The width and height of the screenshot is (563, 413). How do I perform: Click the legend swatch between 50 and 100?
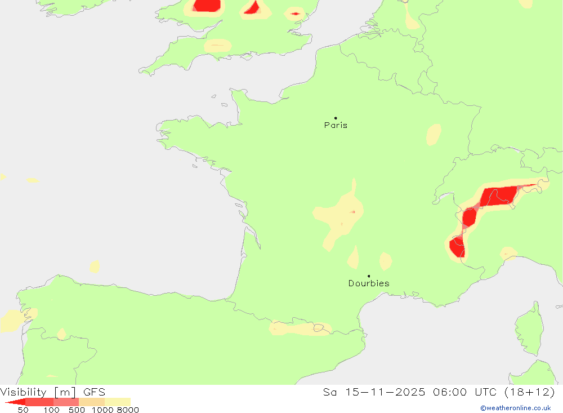[x=39, y=402]
